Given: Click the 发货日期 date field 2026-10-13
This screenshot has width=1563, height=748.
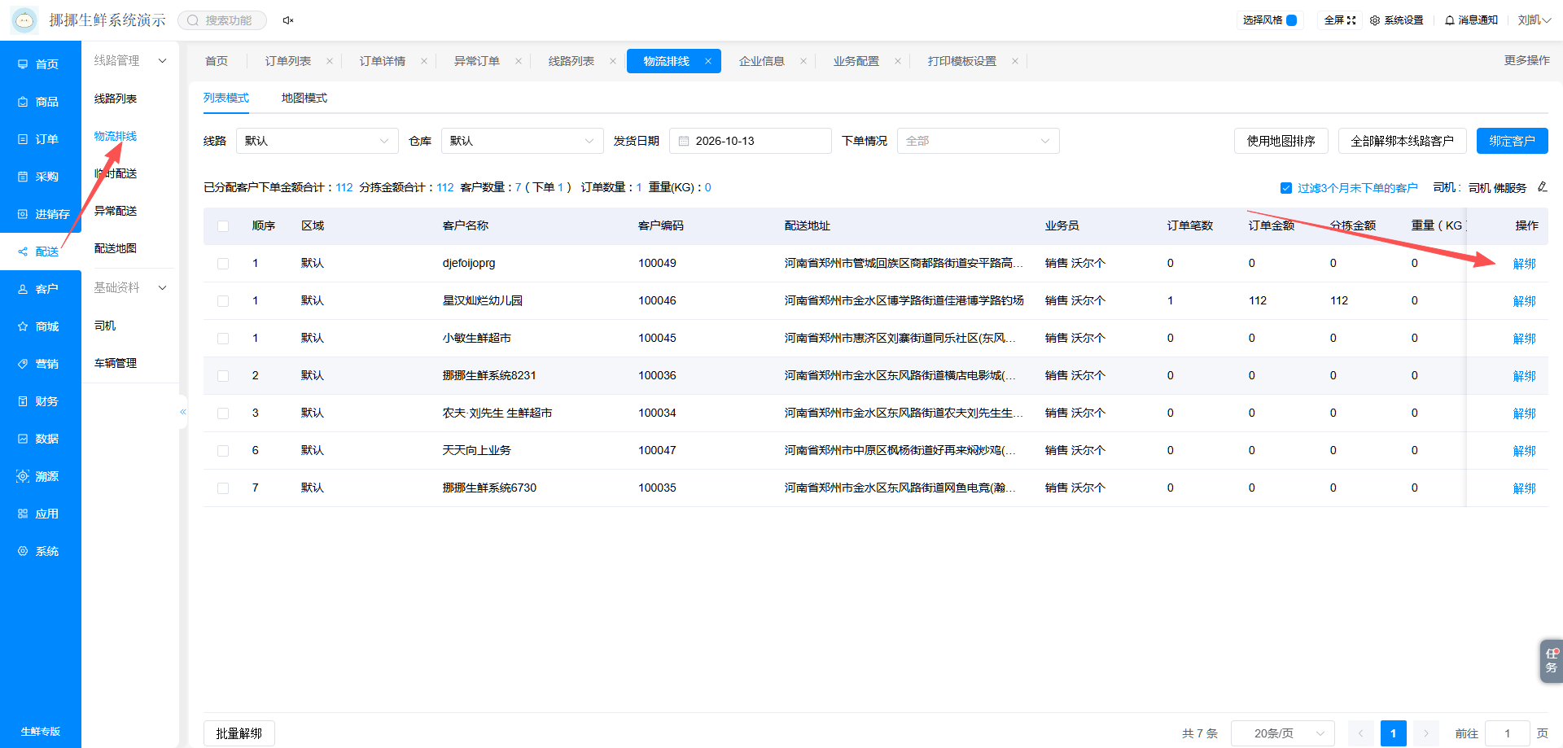Looking at the screenshot, I should (x=751, y=141).
